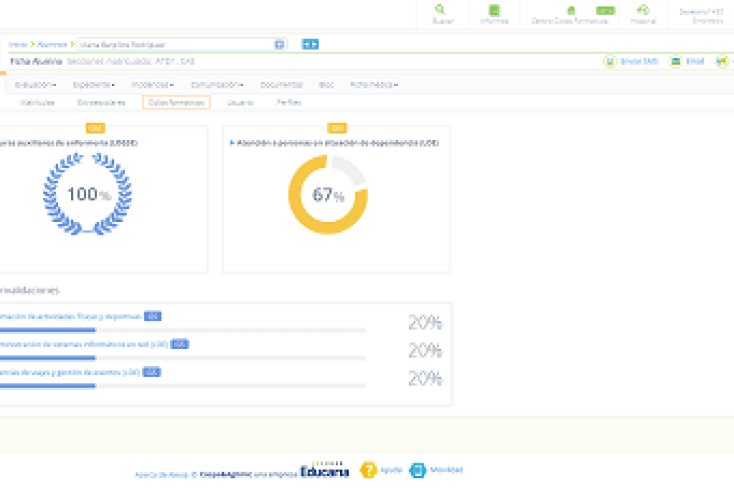Click the Enviar SMS icon
Screen dimensions: 734x489
pos(610,61)
